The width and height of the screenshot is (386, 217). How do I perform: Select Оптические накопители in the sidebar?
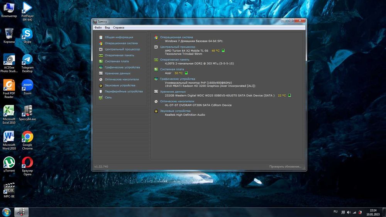pyautogui.click(x=122, y=79)
